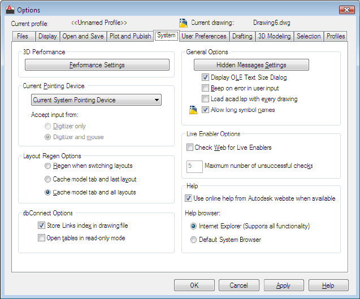The image size is (360, 299).
Task: Open the Current System Pointing Device dropdown
Action: tap(96, 100)
